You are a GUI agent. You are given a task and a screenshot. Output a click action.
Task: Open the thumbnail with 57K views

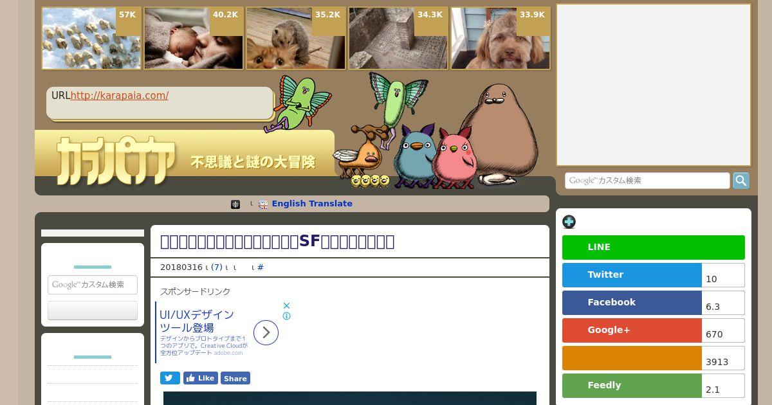pyautogui.click(x=91, y=39)
